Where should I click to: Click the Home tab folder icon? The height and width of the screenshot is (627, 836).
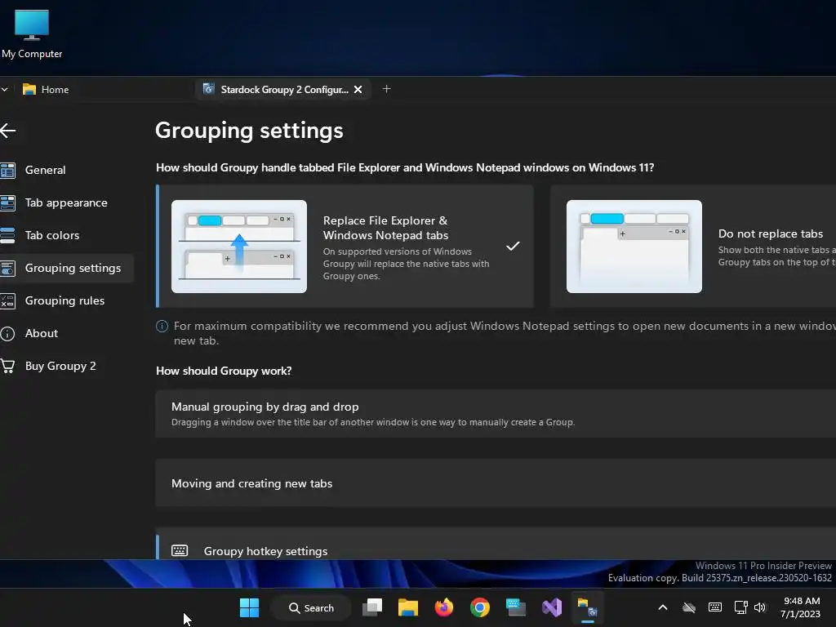pyautogui.click(x=29, y=90)
